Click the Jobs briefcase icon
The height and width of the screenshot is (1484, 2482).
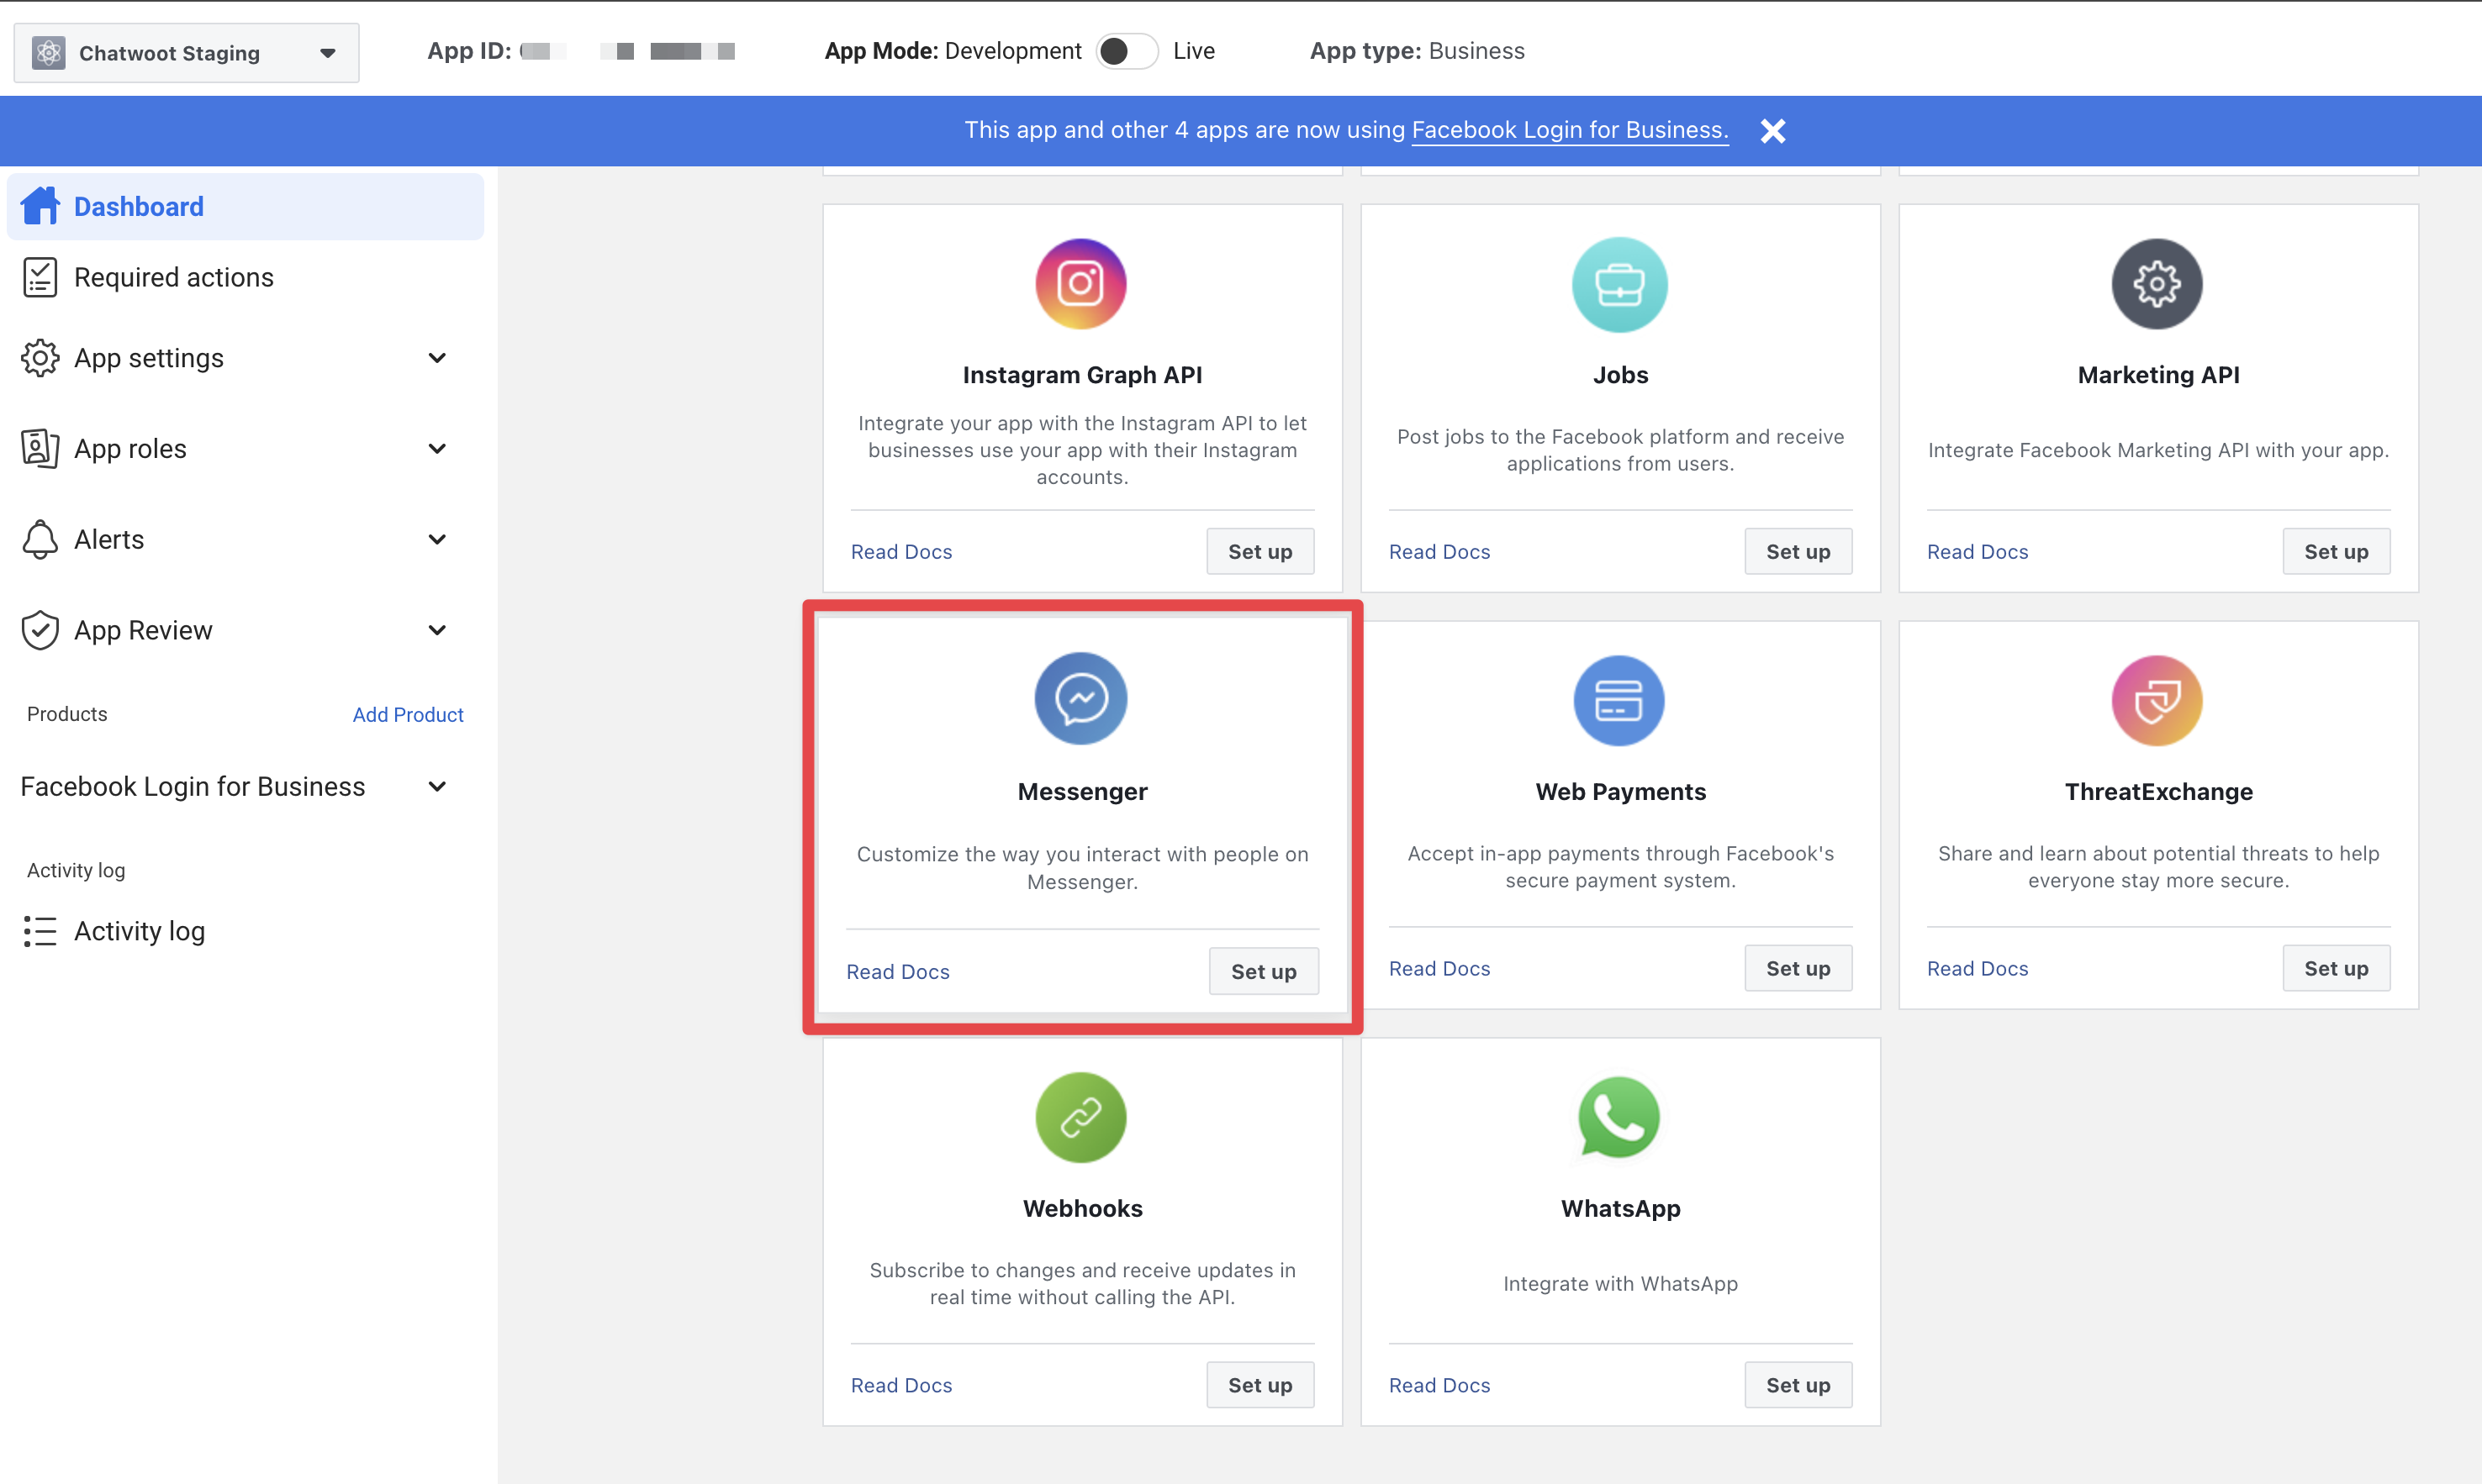(x=1619, y=284)
